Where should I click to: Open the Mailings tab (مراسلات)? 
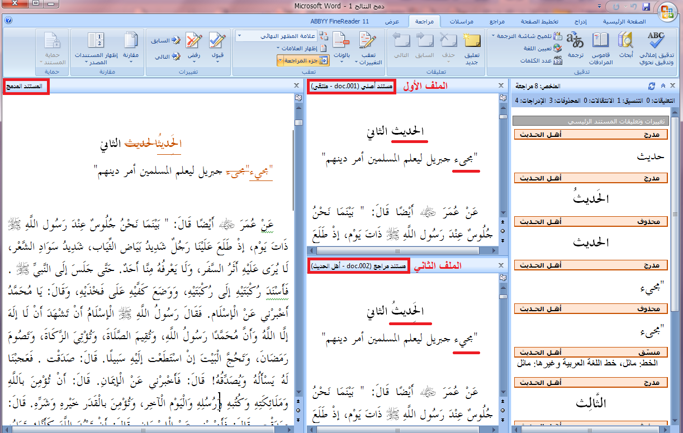point(462,21)
